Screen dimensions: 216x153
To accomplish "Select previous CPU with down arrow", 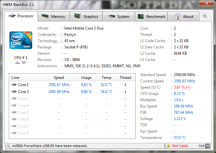I will coord(24,63).
